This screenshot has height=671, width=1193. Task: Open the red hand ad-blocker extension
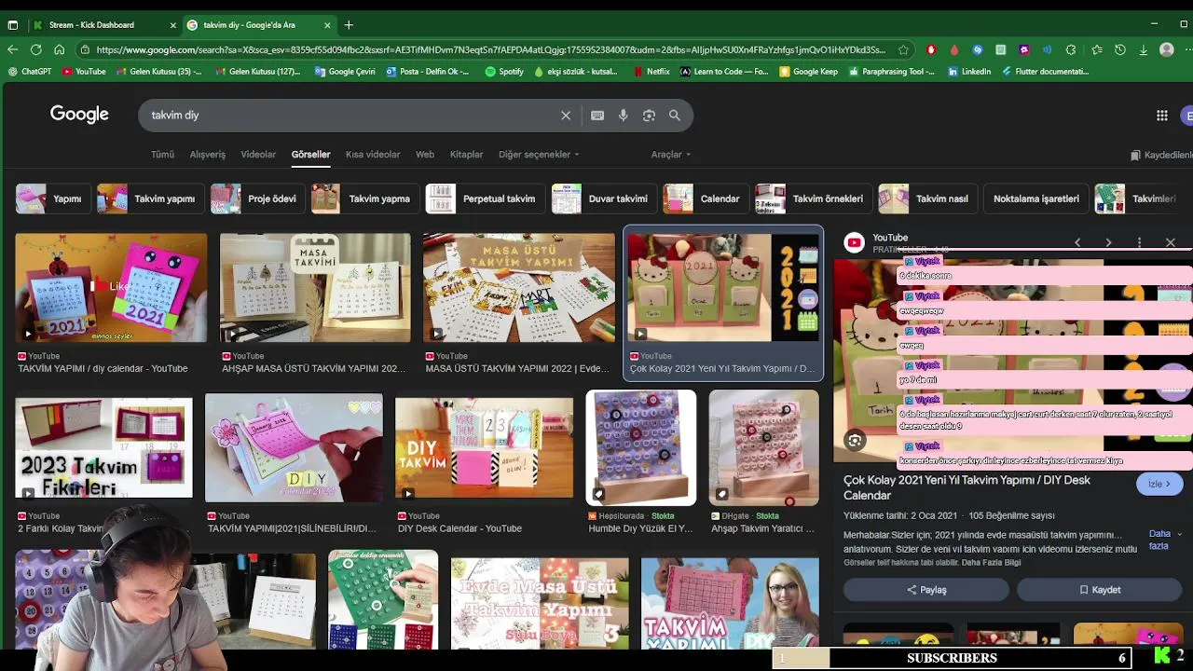pos(931,49)
